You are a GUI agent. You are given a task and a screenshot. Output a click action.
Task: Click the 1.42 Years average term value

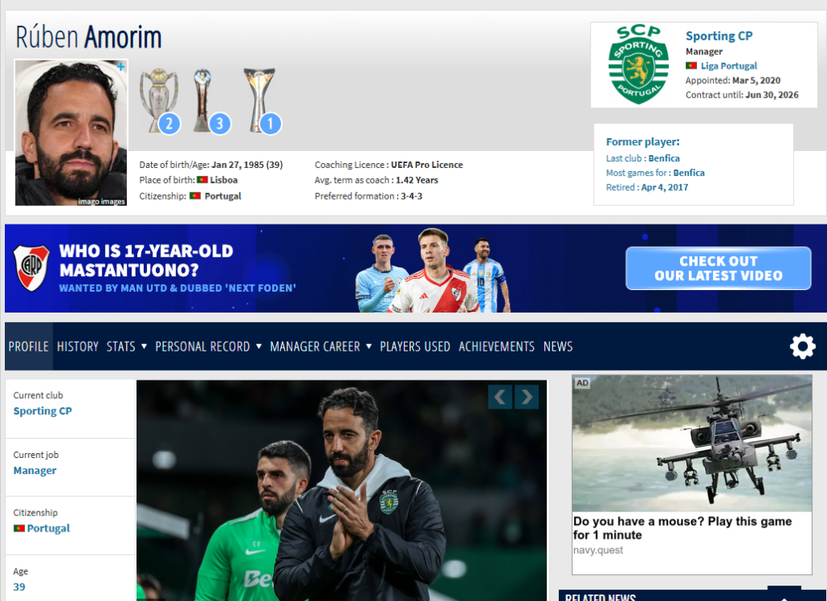click(x=417, y=180)
